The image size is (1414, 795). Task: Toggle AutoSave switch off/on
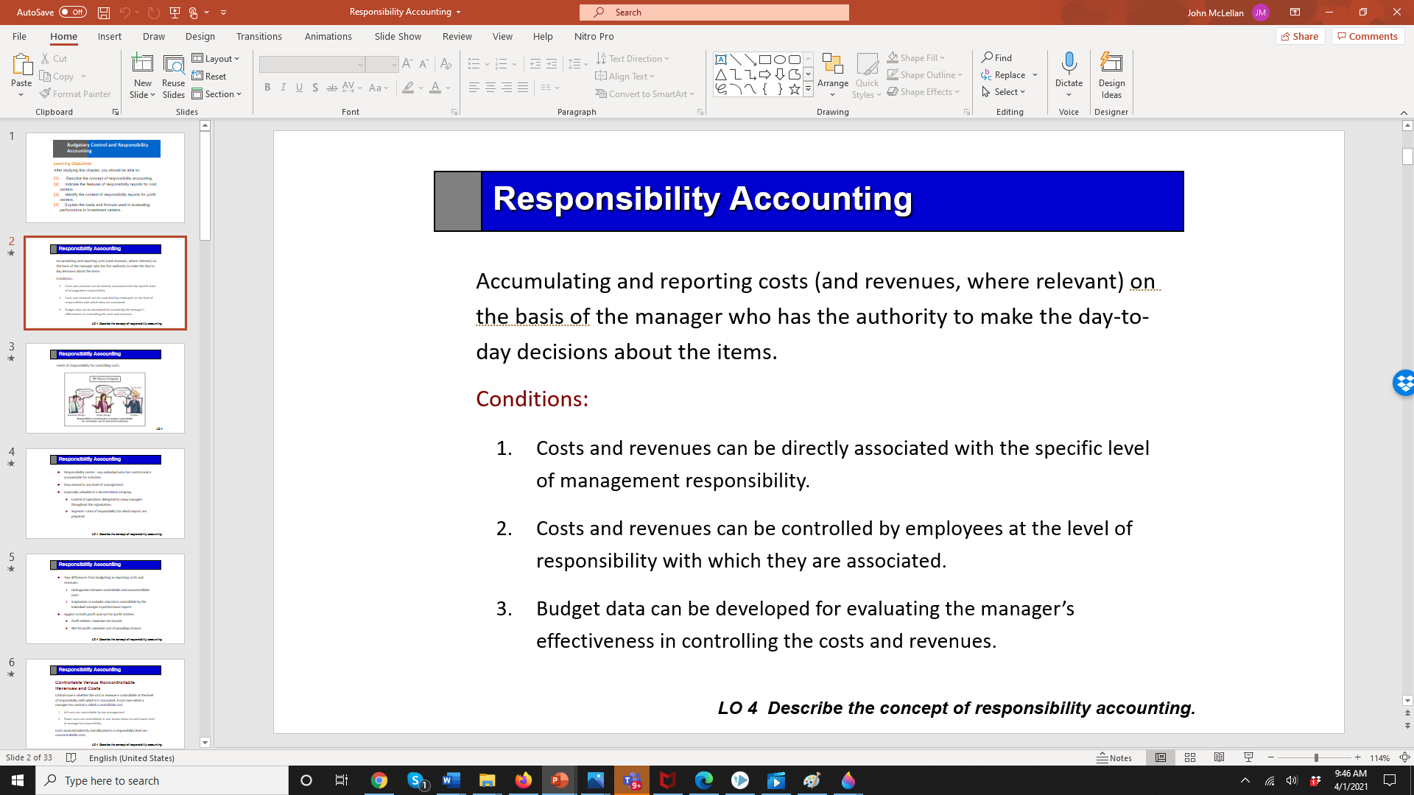point(72,13)
